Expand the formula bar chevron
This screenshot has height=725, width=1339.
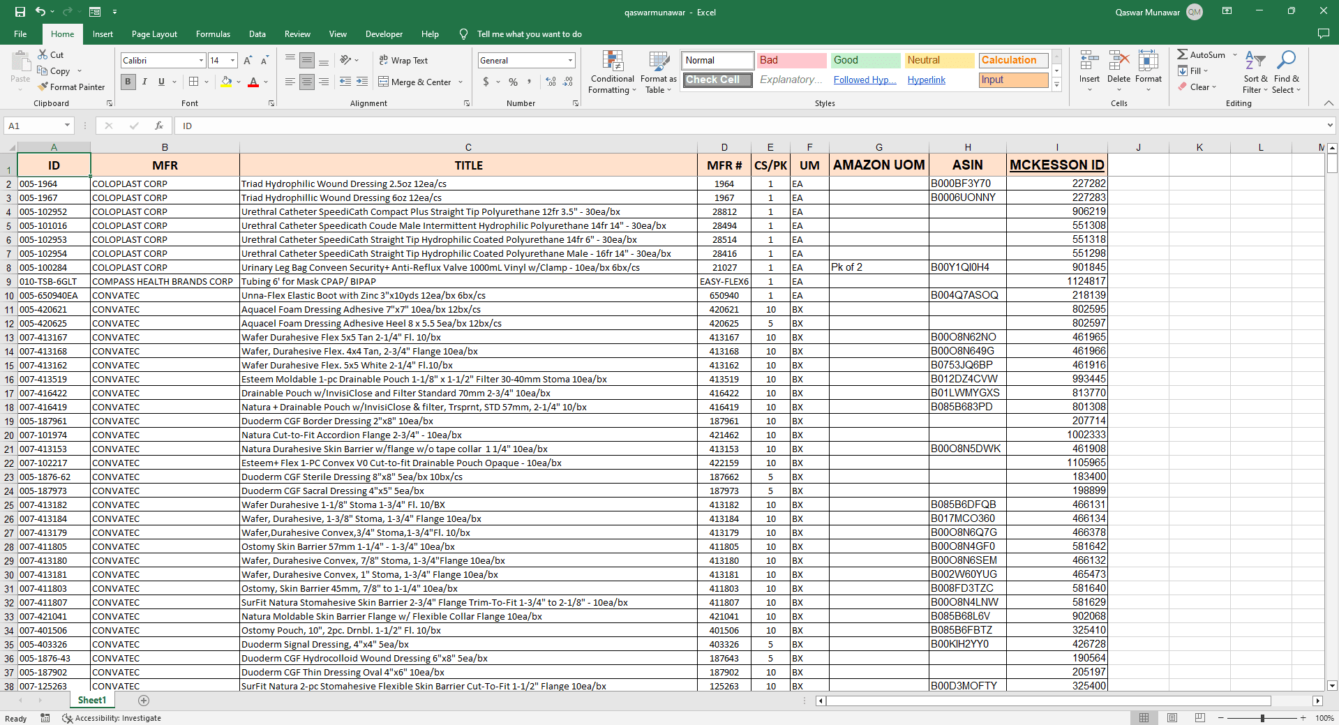[x=1330, y=126]
